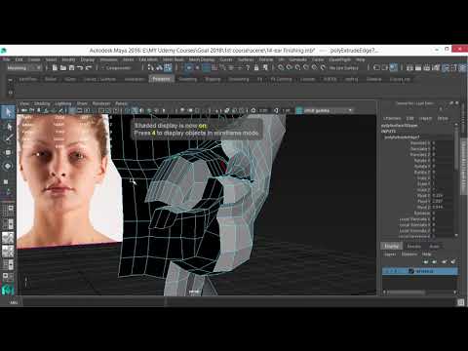The image size is (468, 351).
Task: Open the Mesh Tools menu
Action: pyautogui.click(x=174, y=59)
